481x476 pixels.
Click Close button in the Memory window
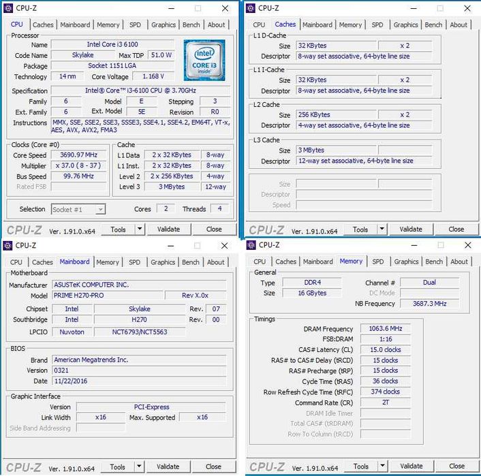click(456, 466)
